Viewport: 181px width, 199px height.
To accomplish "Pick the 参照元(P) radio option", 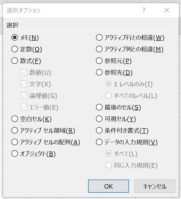I will click(99, 61).
